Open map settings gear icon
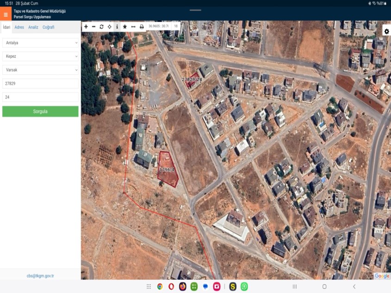The image size is (391, 293). coord(386,31)
